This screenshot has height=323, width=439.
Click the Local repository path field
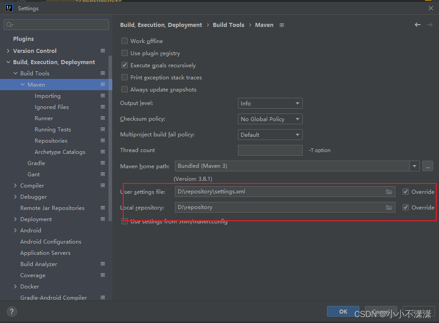(x=285, y=207)
